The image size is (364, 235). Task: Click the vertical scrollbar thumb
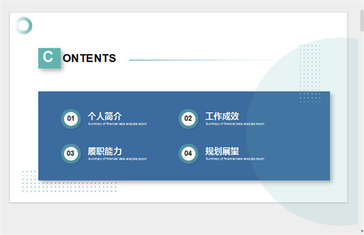362,21
